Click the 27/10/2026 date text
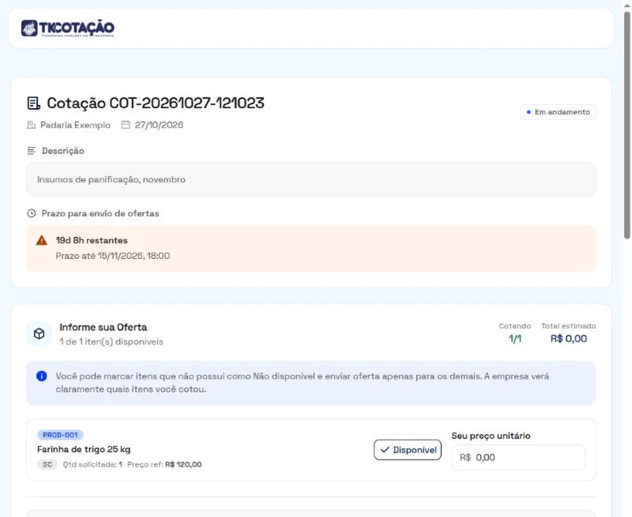Screen dimensions: 632x517 click(x=159, y=125)
